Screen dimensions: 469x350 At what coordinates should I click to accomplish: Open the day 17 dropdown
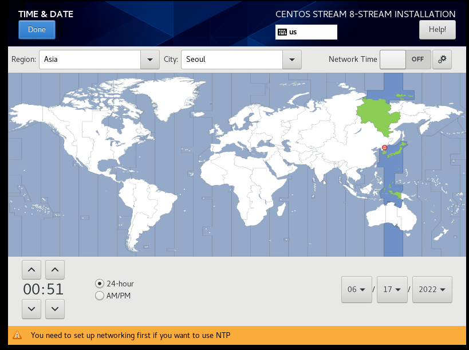pos(392,289)
